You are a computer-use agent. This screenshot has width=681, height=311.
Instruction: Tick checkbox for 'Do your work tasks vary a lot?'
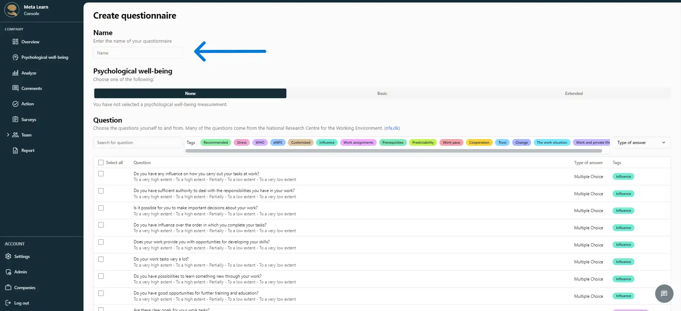pyautogui.click(x=101, y=259)
